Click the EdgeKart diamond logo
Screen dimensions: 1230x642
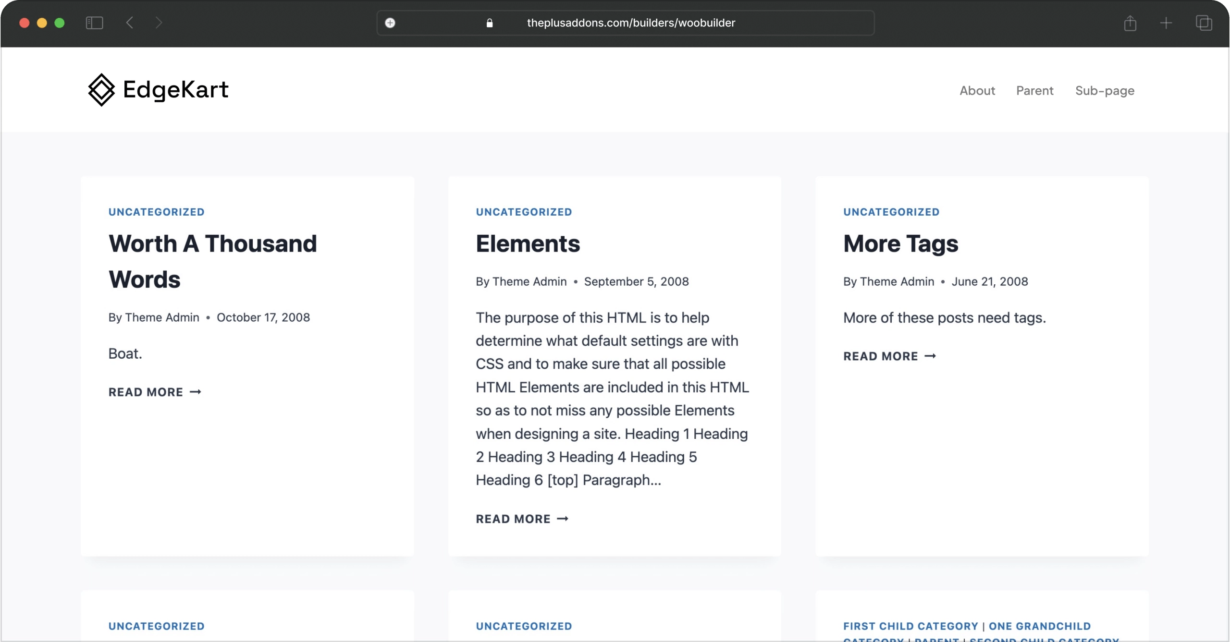[101, 90]
